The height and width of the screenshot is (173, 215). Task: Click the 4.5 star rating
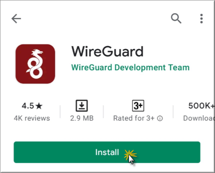[32, 106]
